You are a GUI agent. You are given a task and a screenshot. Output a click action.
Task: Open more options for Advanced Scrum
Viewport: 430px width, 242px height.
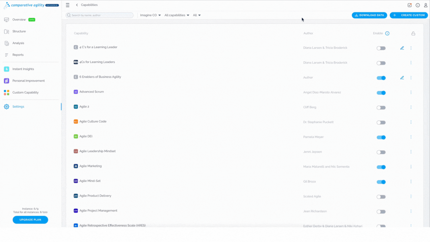tap(411, 93)
